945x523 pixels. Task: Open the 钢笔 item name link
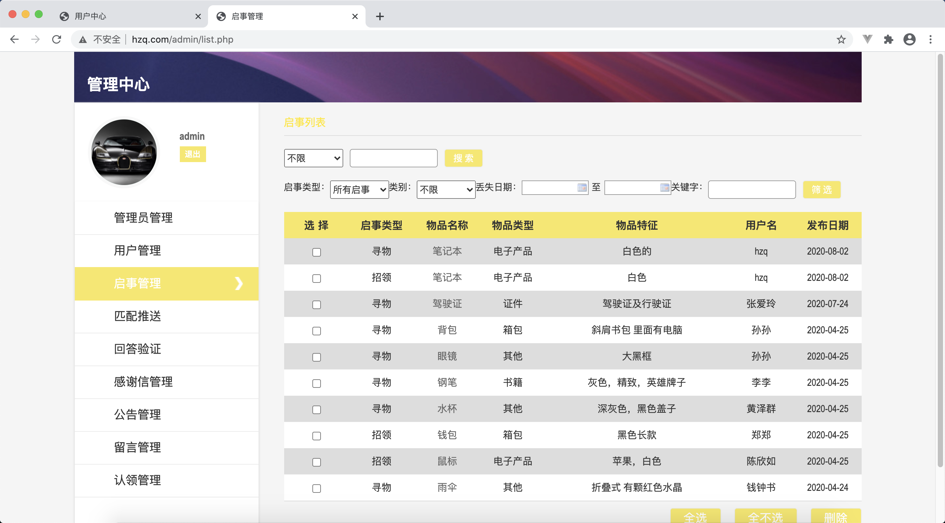(x=447, y=383)
